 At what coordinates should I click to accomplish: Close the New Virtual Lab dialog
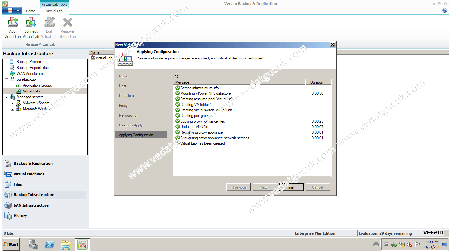click(332, 45)
